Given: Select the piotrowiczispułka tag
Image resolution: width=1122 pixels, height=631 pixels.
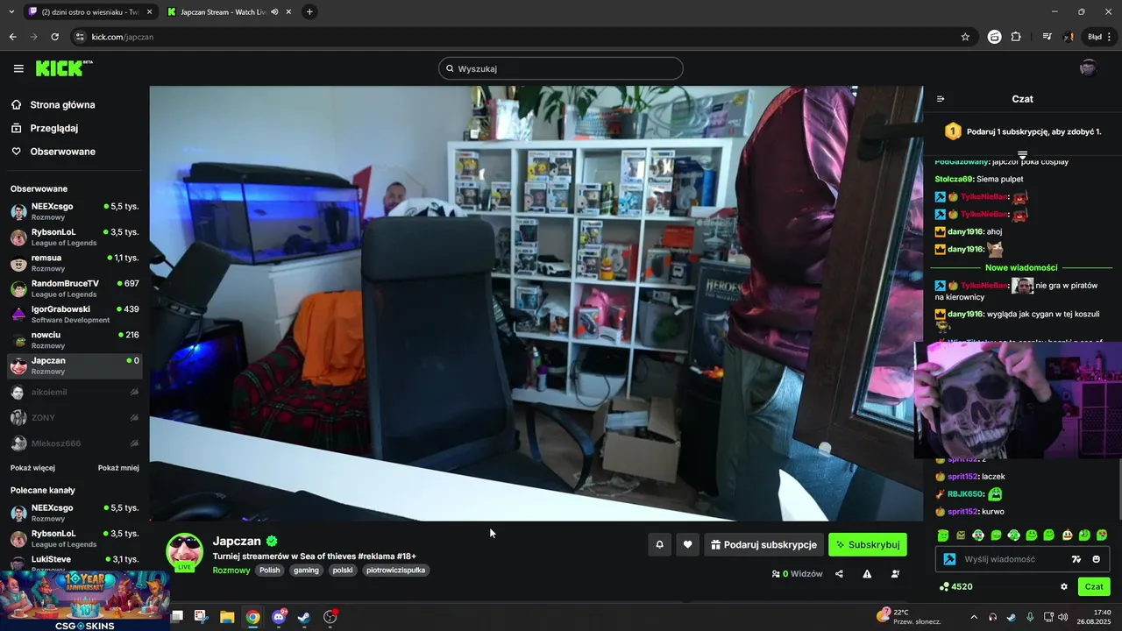Looking at the screenshot, I should (x=396, y=571).
